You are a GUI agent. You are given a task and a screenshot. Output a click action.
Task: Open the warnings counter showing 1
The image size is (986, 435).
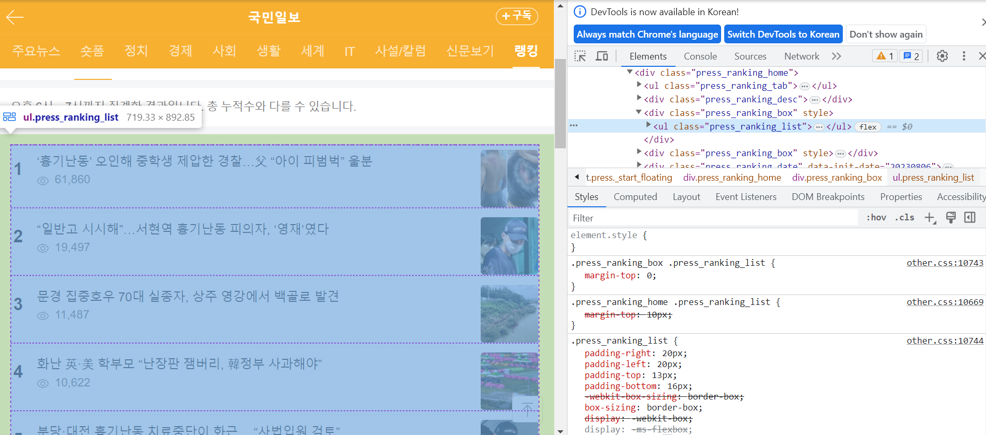point(885,56)
